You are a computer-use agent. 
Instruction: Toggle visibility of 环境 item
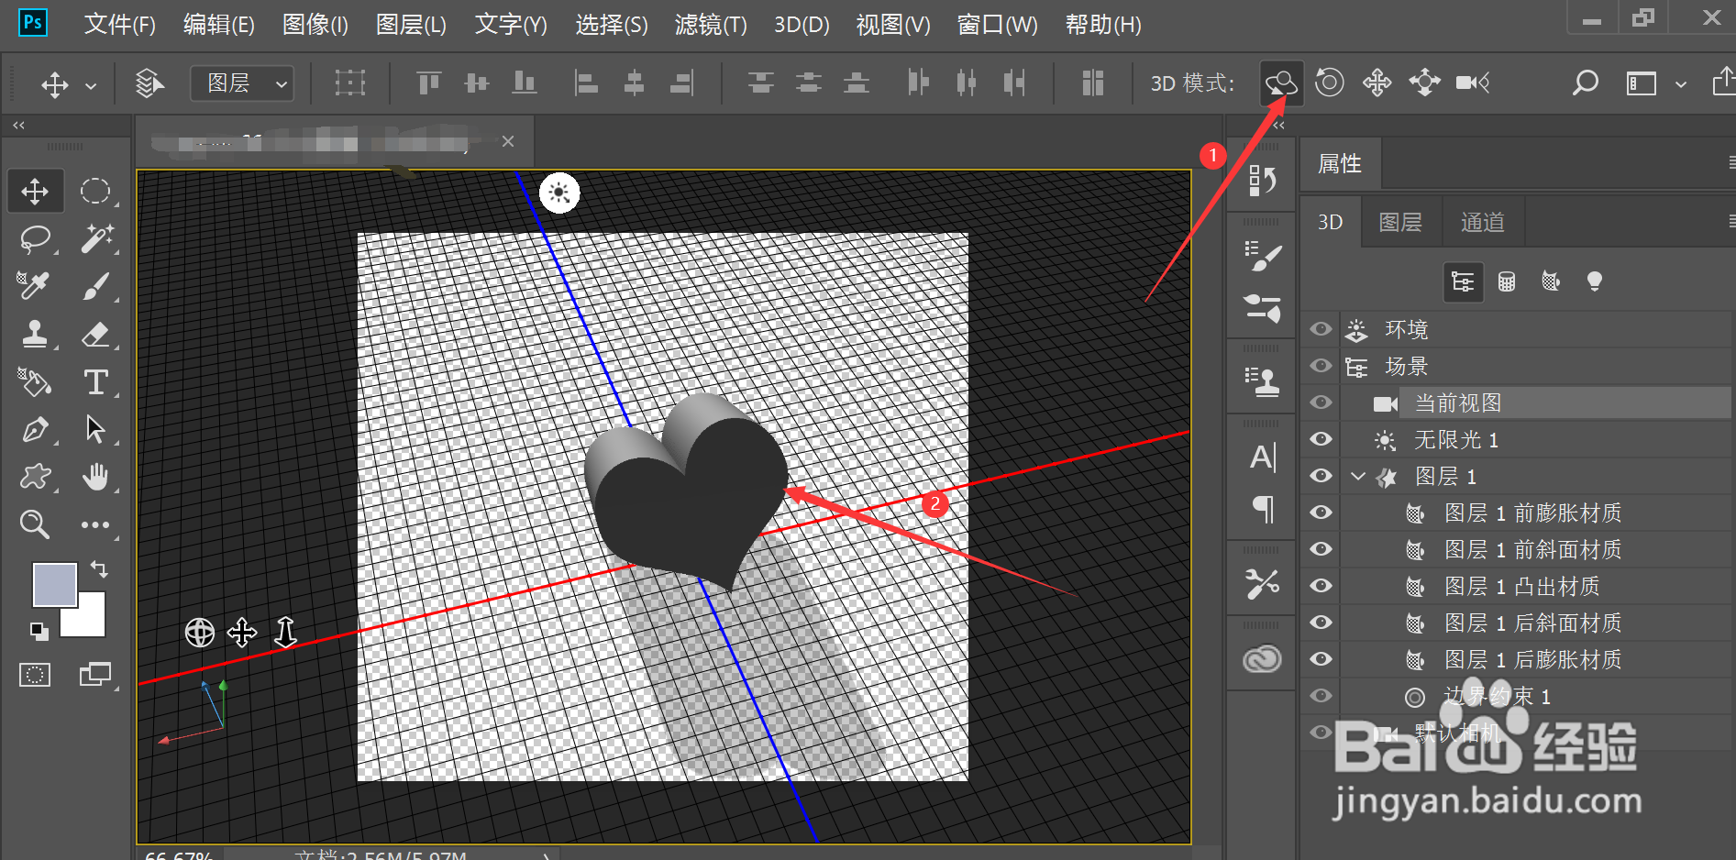point(1321,329)
